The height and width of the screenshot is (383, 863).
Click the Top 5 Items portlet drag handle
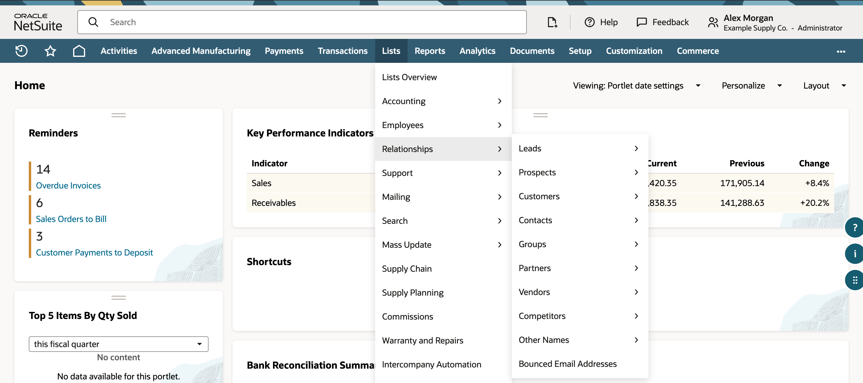(x=119, y=298)
